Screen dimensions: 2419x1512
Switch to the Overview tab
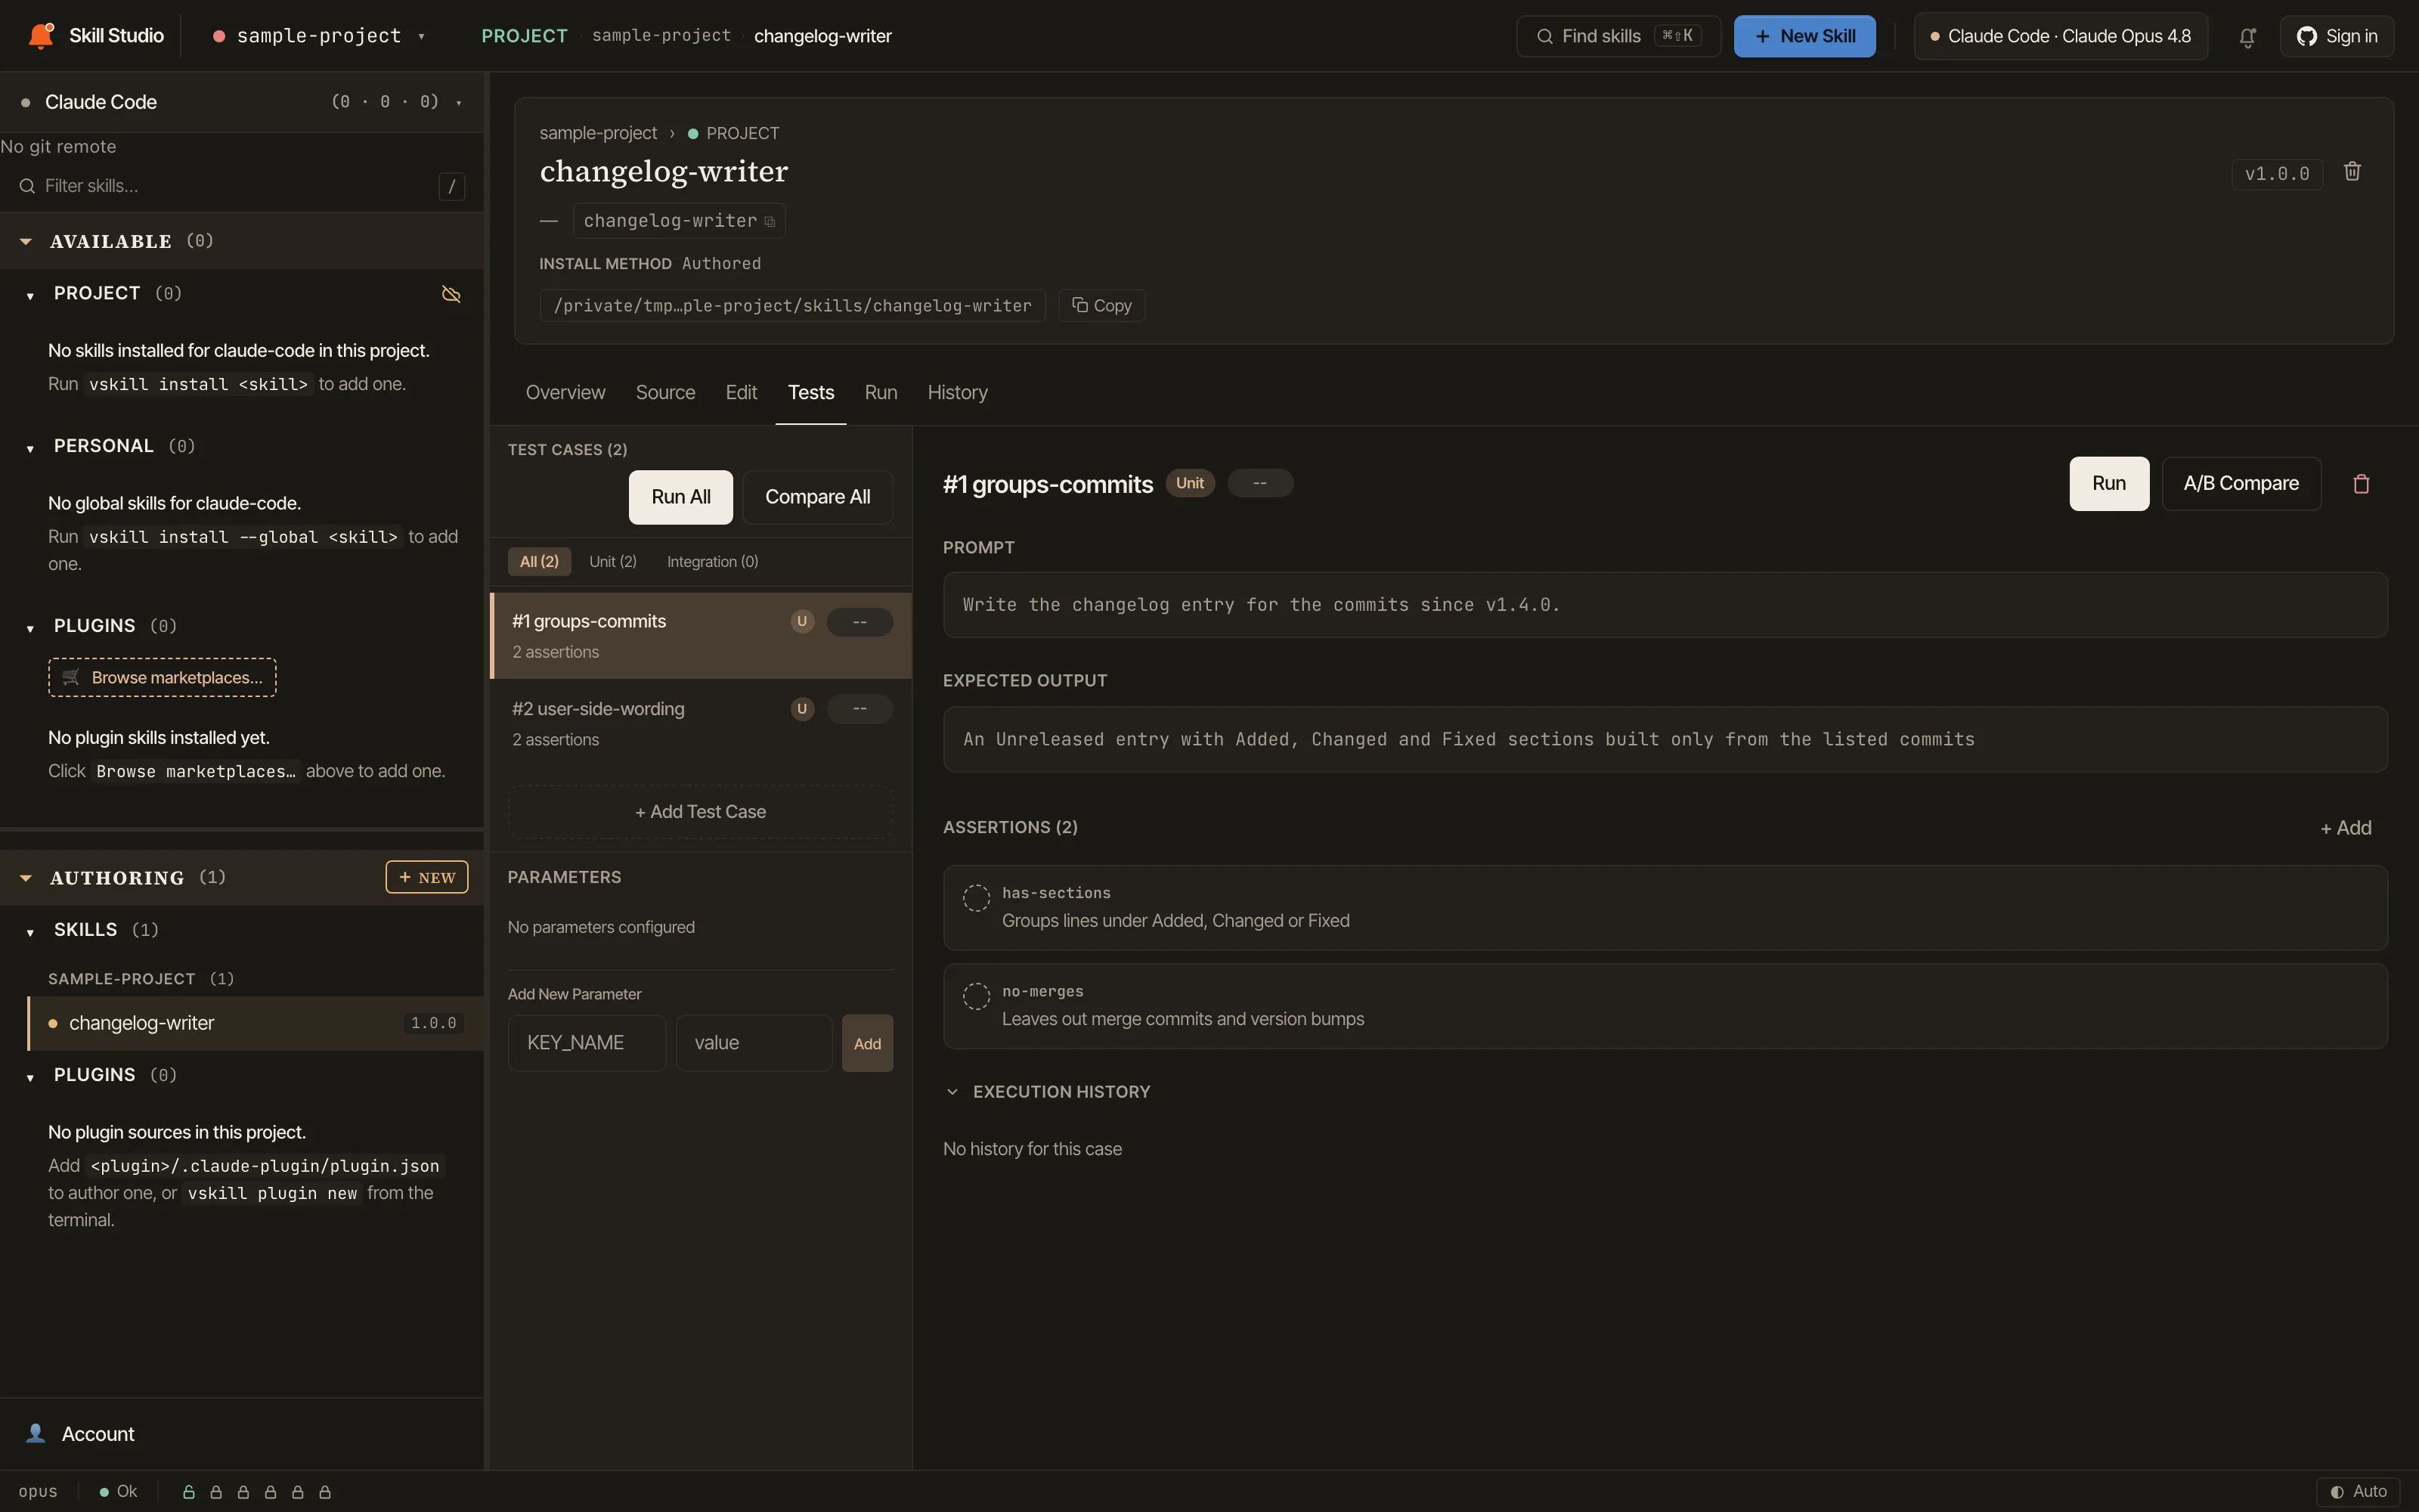(565, 393)
